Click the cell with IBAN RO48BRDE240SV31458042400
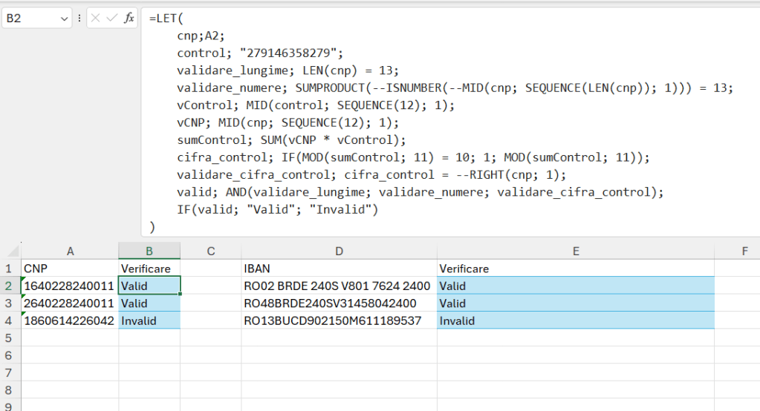 pos(339,303)
